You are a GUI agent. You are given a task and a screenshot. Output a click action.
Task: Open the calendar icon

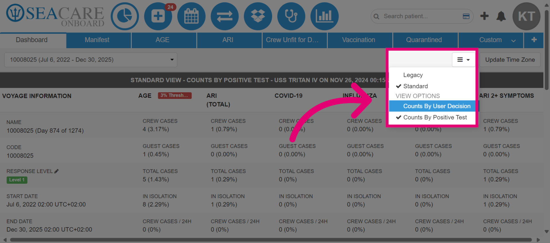tap(191, 16)
